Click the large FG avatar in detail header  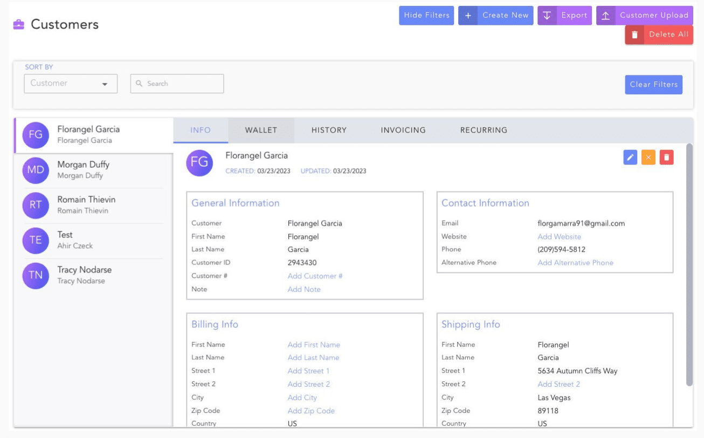(199, 163)
